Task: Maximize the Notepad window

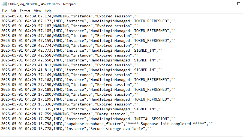Action: 239,4
